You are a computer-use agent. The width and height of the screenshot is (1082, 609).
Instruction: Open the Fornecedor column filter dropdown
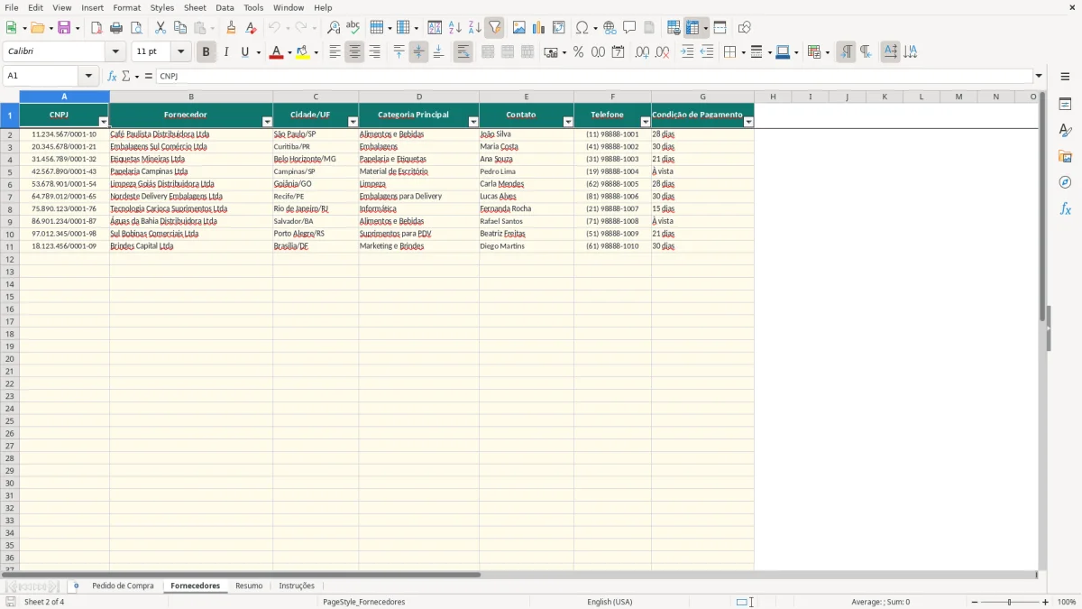[267, 122]
